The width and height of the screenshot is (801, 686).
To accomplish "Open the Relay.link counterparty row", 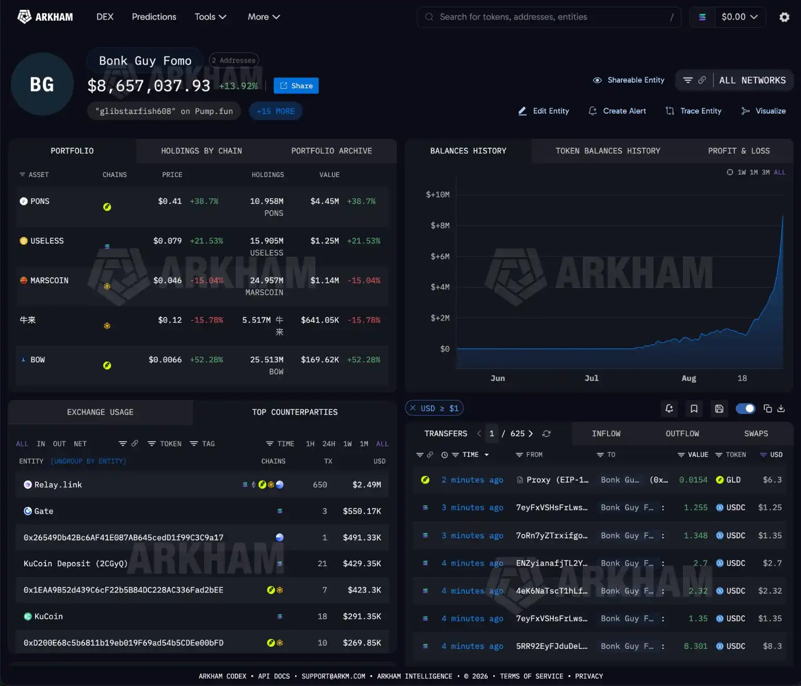I will point(202,485).
